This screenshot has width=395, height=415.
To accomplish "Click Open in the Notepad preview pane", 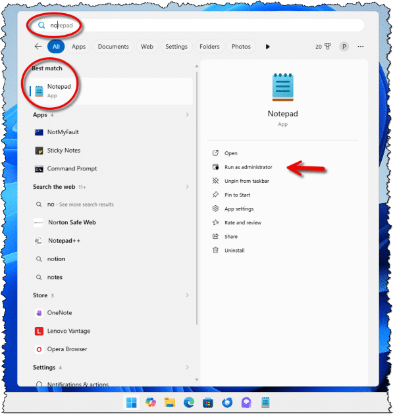I will coord(231,153).
